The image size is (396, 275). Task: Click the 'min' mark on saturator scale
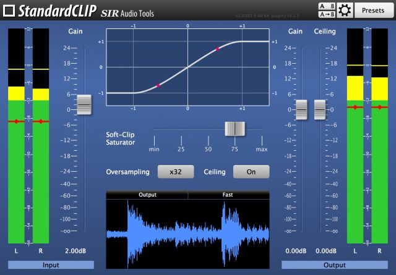[x=154, y=149]
